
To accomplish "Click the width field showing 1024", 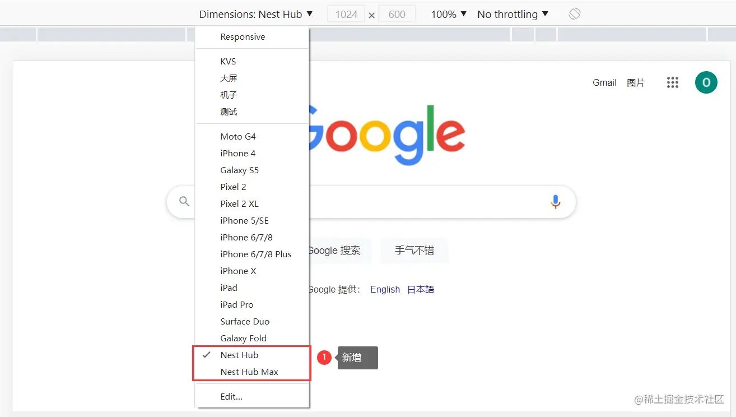I will tap(346, 14).
